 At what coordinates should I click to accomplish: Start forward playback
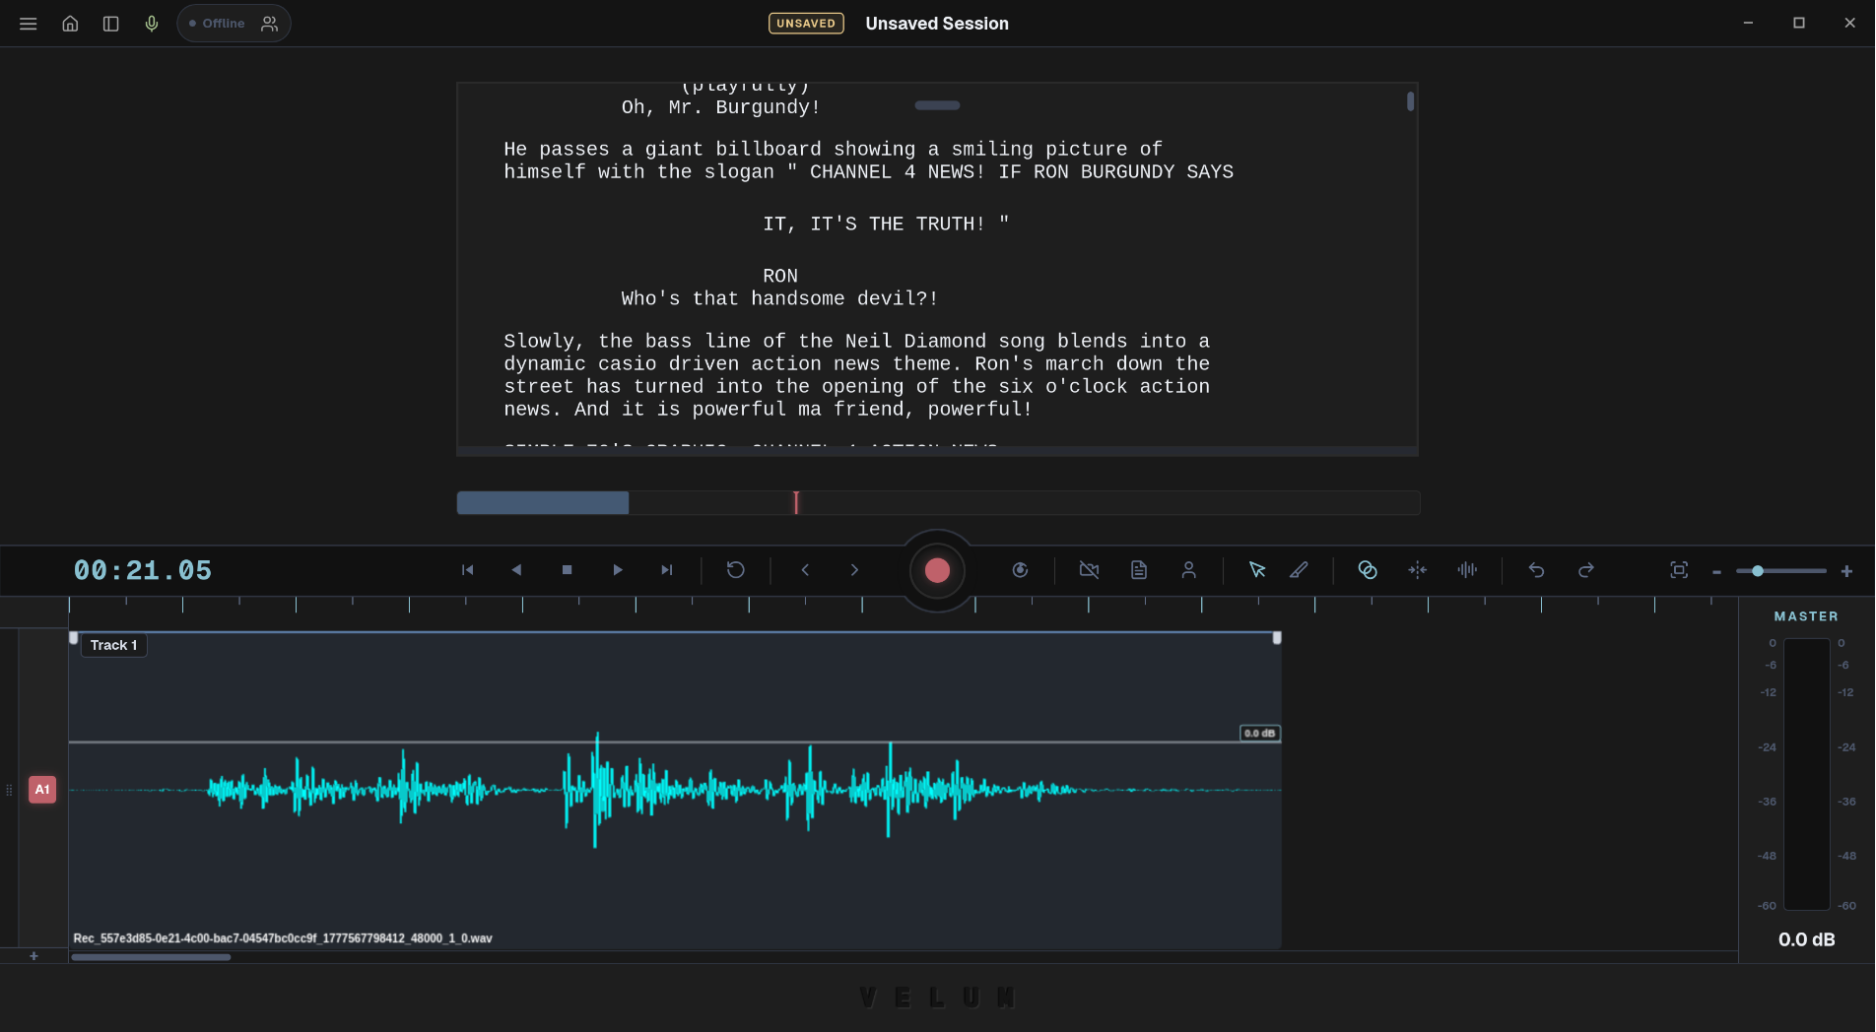click(x=617, y=570)
